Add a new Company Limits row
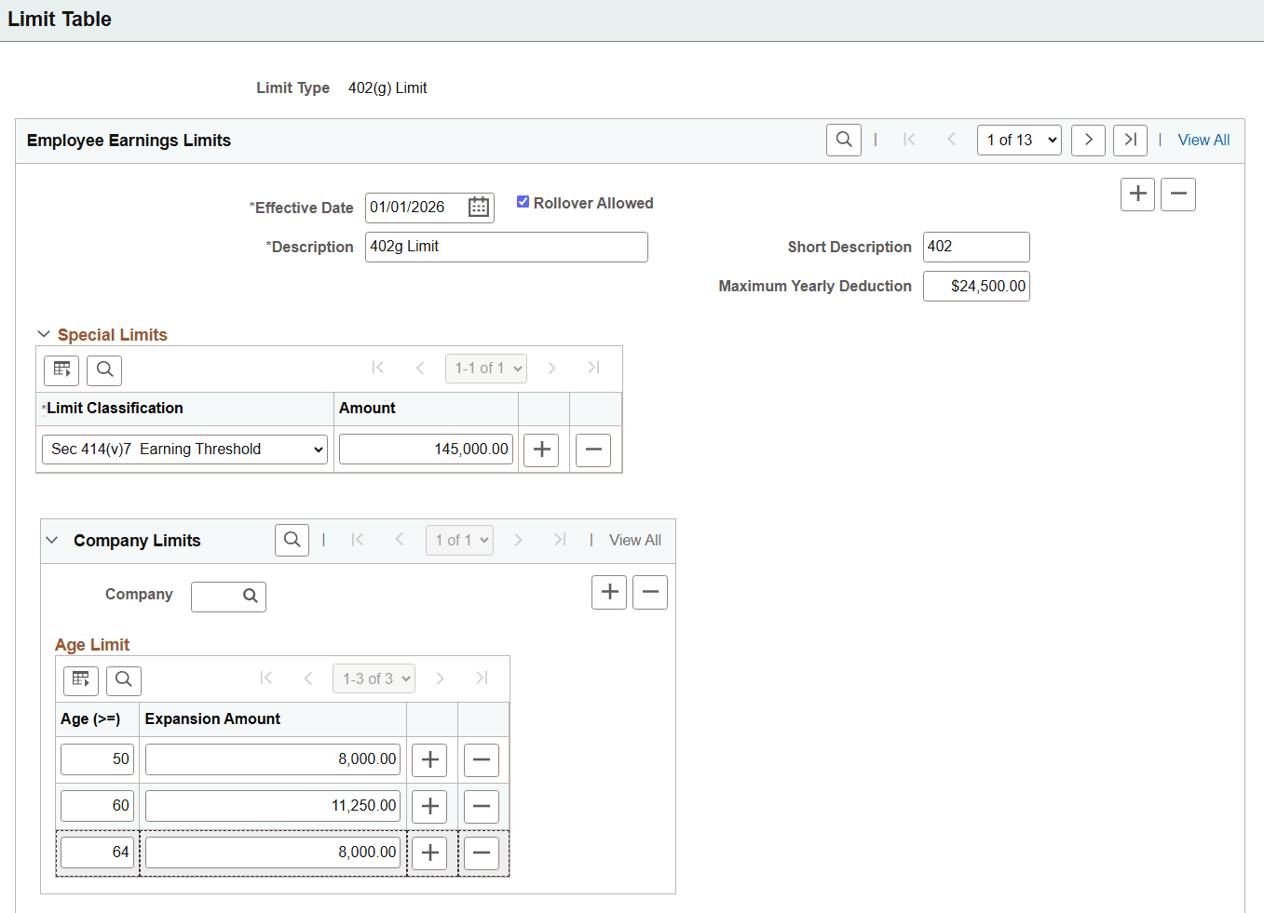Screen dimensions: 1264x913 click(610, 592)
